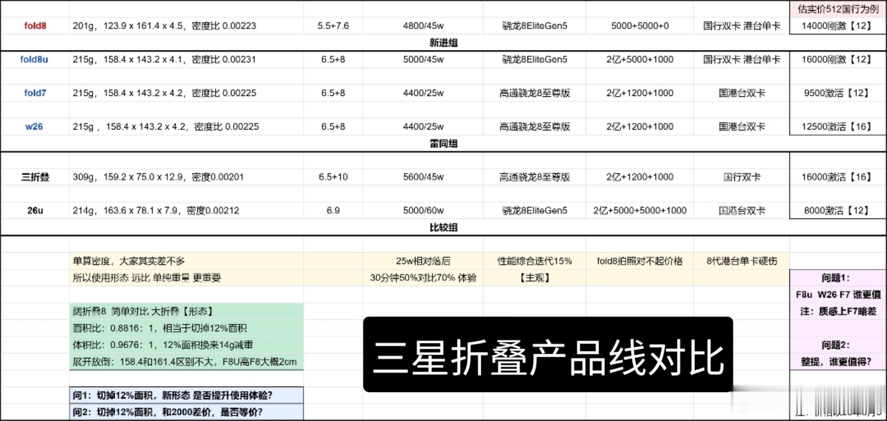The height and width of the screenshot is (421, 887).
Task: Click the 5000/45w battery cell
Action: [x=423, y=59]
